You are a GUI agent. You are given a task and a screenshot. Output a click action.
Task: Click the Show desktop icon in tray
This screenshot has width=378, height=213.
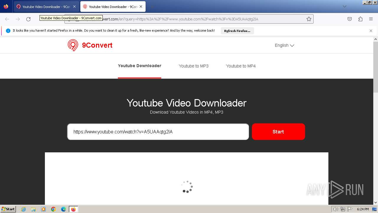pyautogui.click(x=374, y=209)
